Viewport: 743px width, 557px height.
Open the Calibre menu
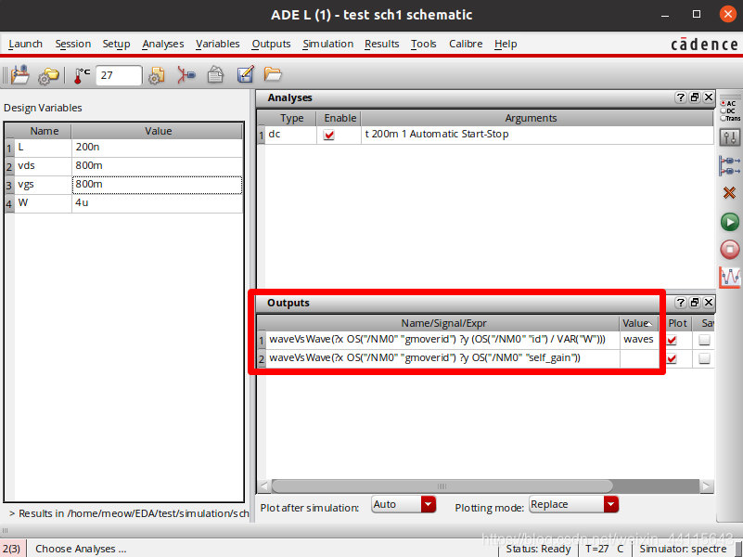(x=466, y=44)
